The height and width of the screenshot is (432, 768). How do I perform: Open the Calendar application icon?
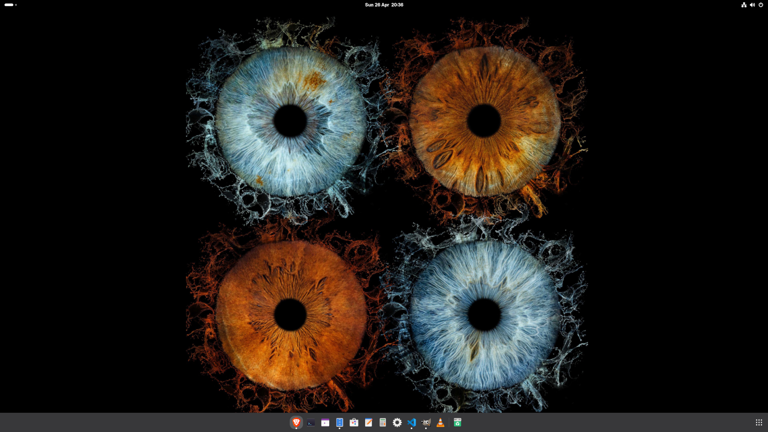click(325, 422)
